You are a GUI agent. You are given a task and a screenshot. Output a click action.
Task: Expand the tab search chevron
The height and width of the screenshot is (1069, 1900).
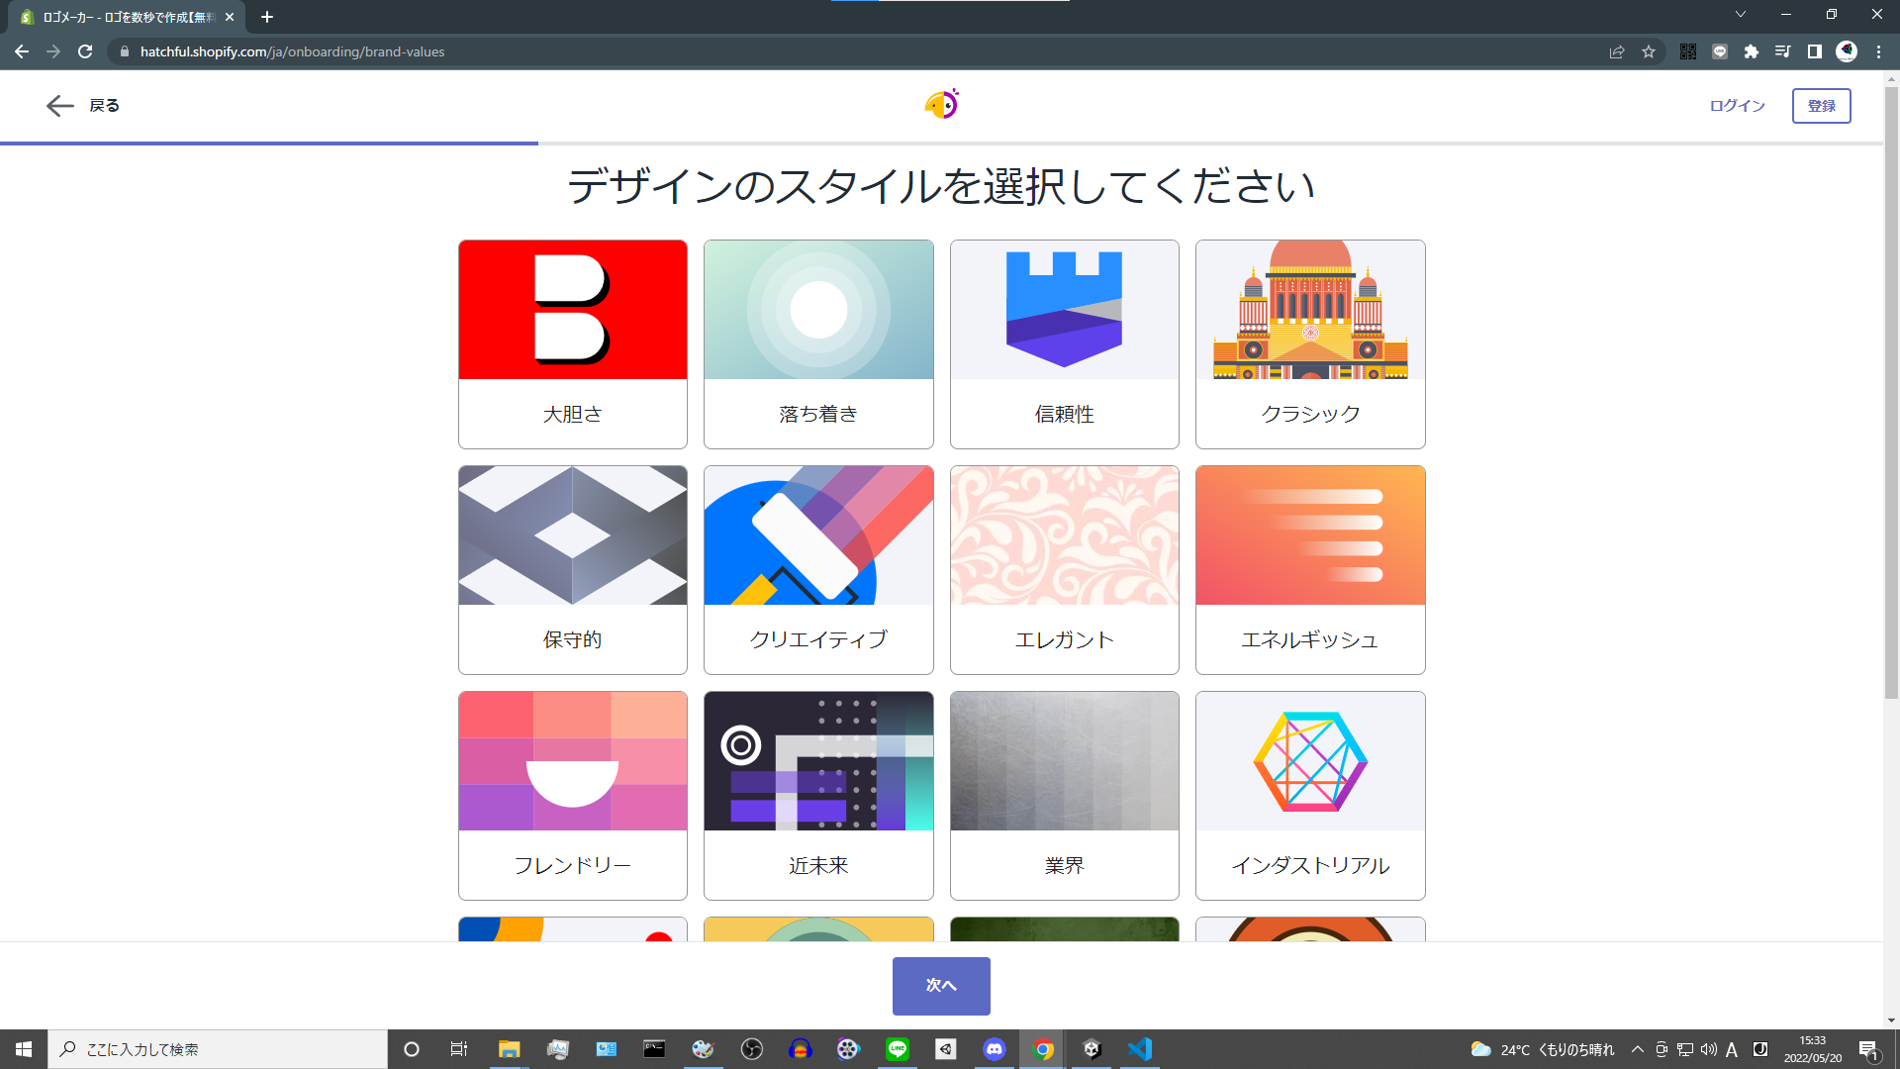tap(1741, 14)
